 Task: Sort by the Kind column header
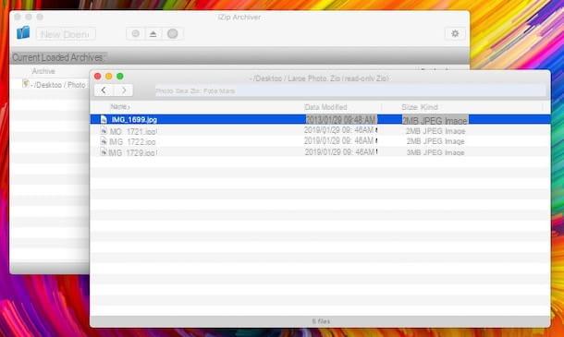pyautogui.click(x=429, y=107)
